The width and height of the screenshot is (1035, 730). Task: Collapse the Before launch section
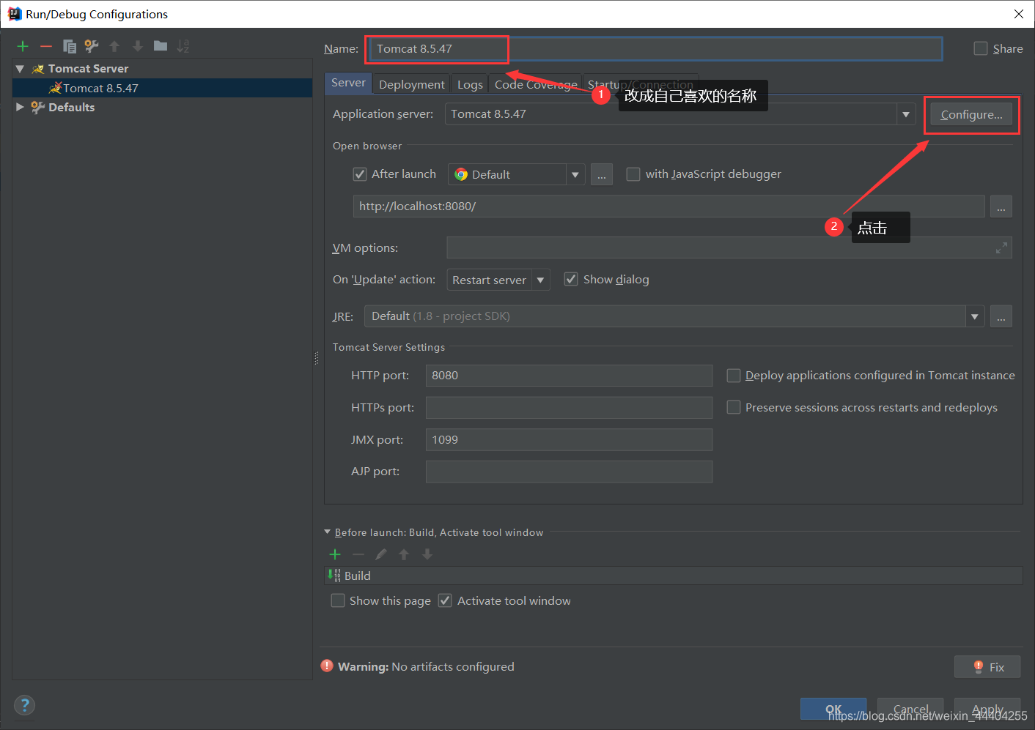point(327,532)
